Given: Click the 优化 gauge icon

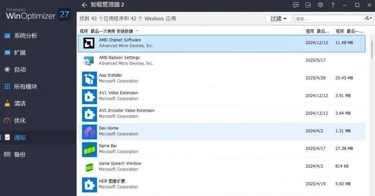Looking at the screenshot, I should coord(7,121).
